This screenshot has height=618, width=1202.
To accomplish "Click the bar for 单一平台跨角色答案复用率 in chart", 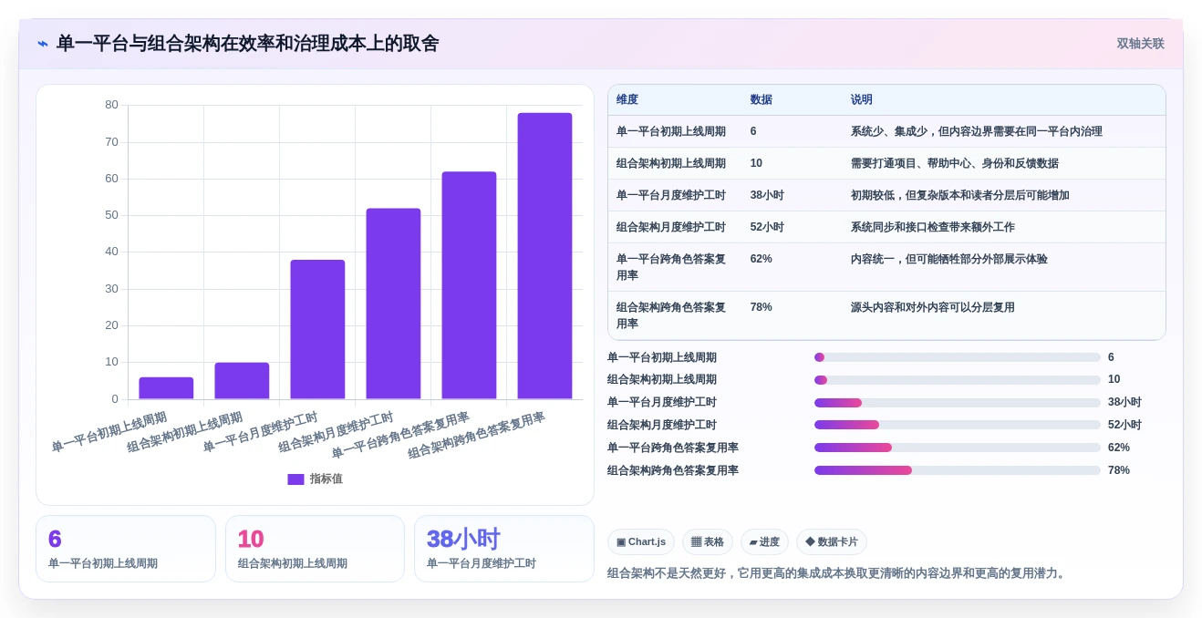I will [469, 285].
